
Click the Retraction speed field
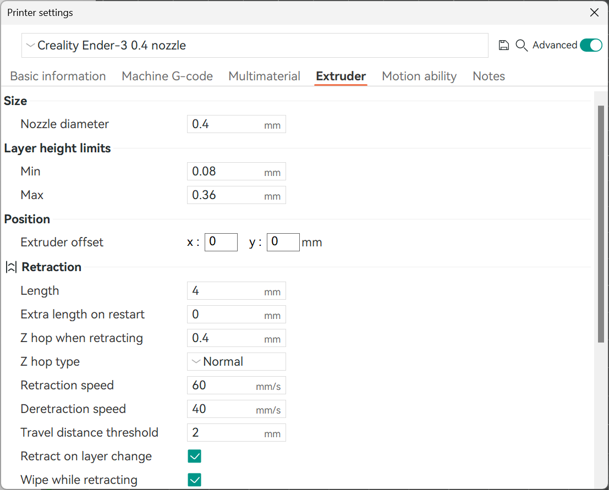(237, 385)
